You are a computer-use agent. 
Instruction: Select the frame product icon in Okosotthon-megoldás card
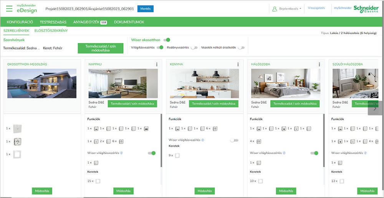(17, 154)
